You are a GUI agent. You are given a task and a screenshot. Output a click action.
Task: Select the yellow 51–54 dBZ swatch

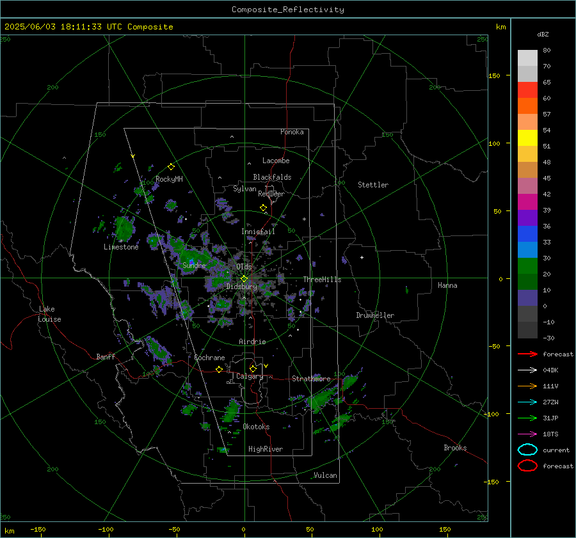527,138
